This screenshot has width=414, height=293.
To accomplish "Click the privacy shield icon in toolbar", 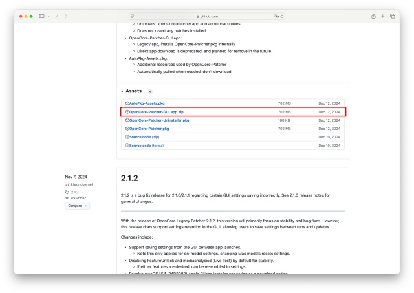I will pyautogui.click(x=133, y=16).
